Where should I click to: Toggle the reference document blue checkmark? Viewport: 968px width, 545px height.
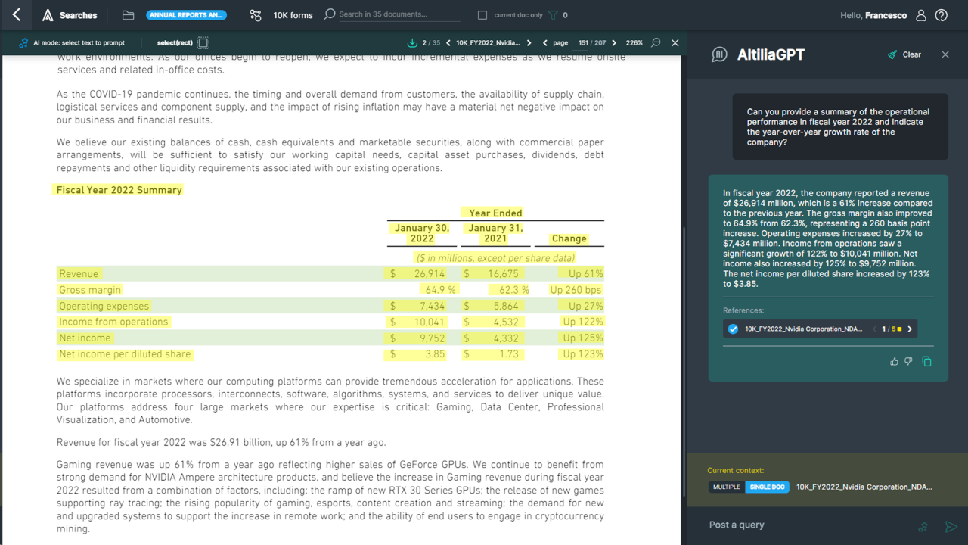click(x=733, y=329)
